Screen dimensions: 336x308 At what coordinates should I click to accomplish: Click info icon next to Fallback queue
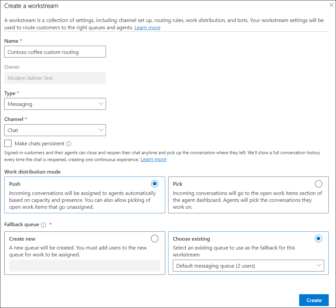point(43,225)
